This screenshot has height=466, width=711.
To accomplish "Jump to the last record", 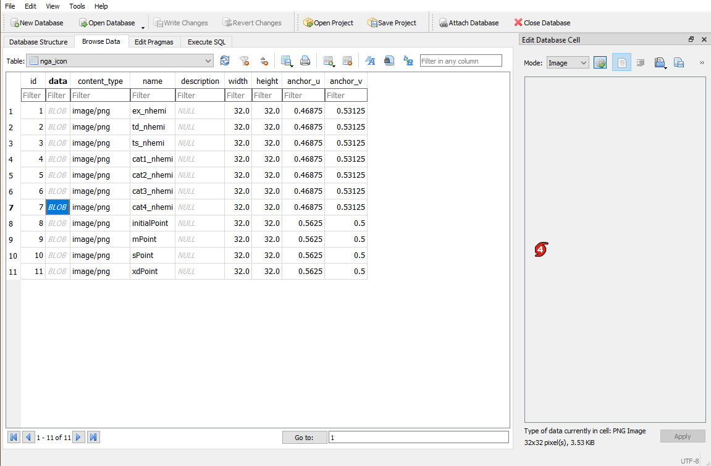I will [x=93, y=436].
